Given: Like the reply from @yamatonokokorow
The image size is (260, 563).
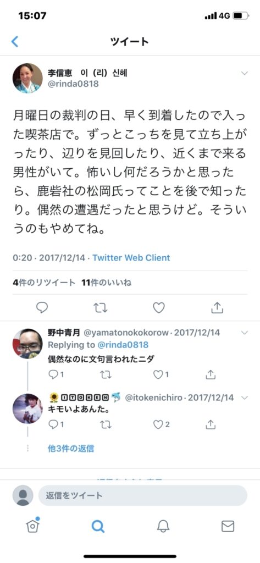Looking at the screenshot, I should [x=158, y=375].
